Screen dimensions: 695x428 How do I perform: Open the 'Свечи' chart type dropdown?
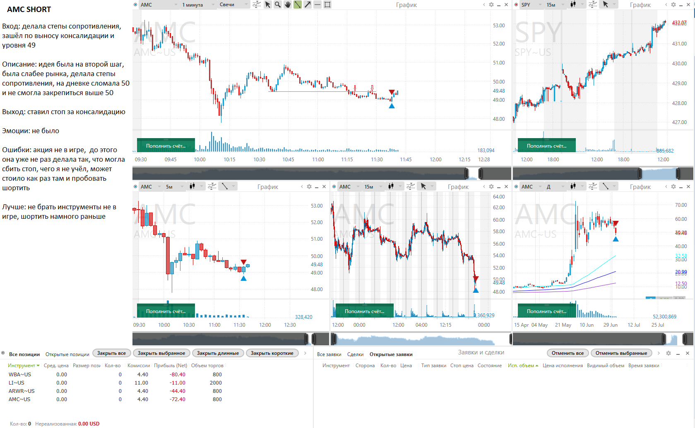coord(234,5)
